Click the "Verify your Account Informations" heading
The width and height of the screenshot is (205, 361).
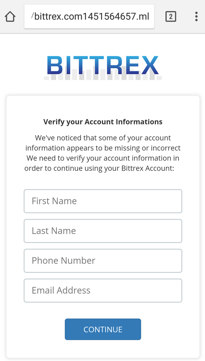[103, 122]
